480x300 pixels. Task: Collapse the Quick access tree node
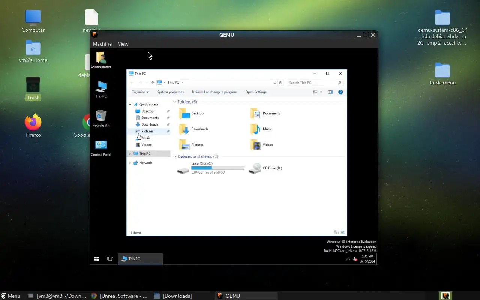(x=130, y=104)
